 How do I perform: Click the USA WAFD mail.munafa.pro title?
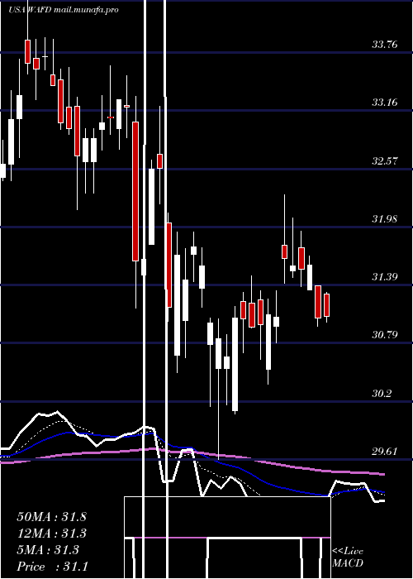64,10
